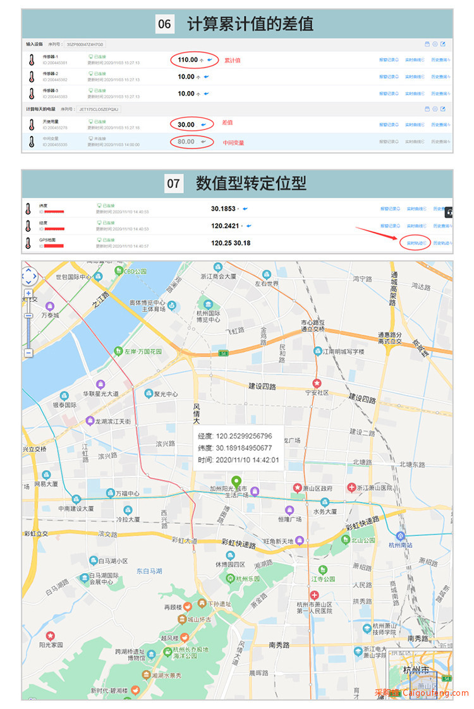This screenshot has height=709, width=474.
Task: Click the thermometer icon of 传感器-1
Action: [32, 59]
